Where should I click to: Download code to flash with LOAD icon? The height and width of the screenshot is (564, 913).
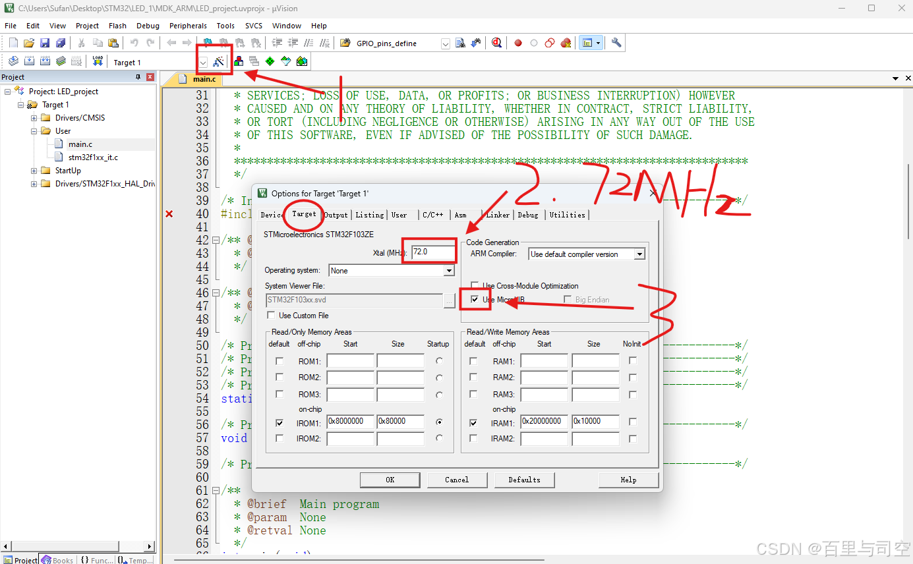click(98, 61)
